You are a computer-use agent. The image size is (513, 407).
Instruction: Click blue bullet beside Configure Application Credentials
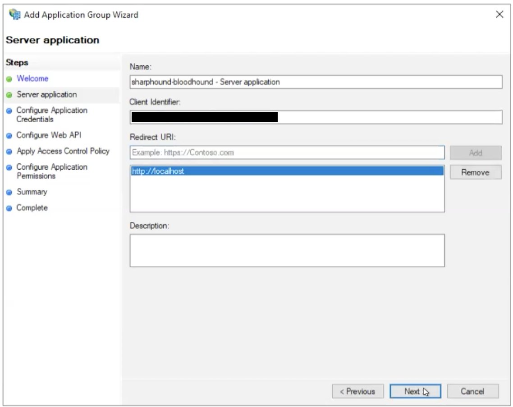(x=9, y=111)
